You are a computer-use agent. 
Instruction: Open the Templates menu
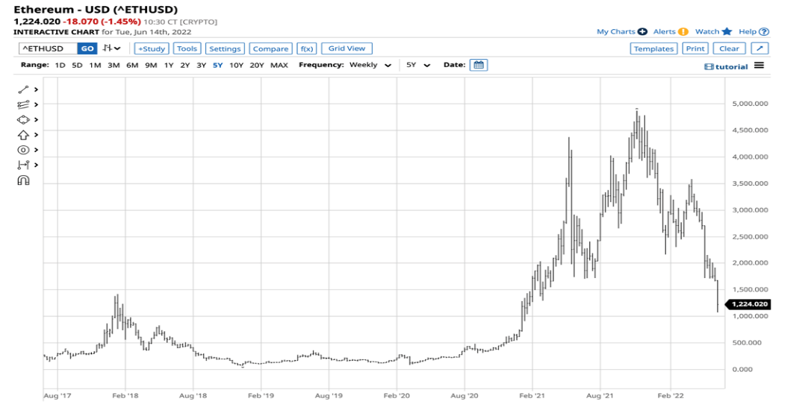[x=653, y=48]
